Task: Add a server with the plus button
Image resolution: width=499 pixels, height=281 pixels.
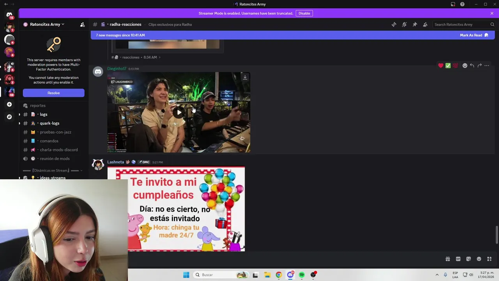Action: 9,104
